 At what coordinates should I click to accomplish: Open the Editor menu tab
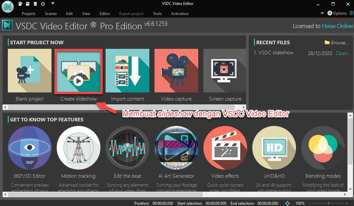[x=105, y=14]
